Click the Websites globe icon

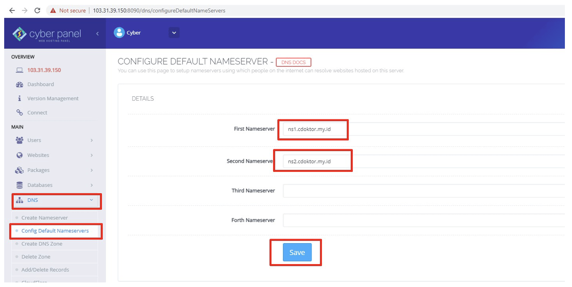coord(20,155)
